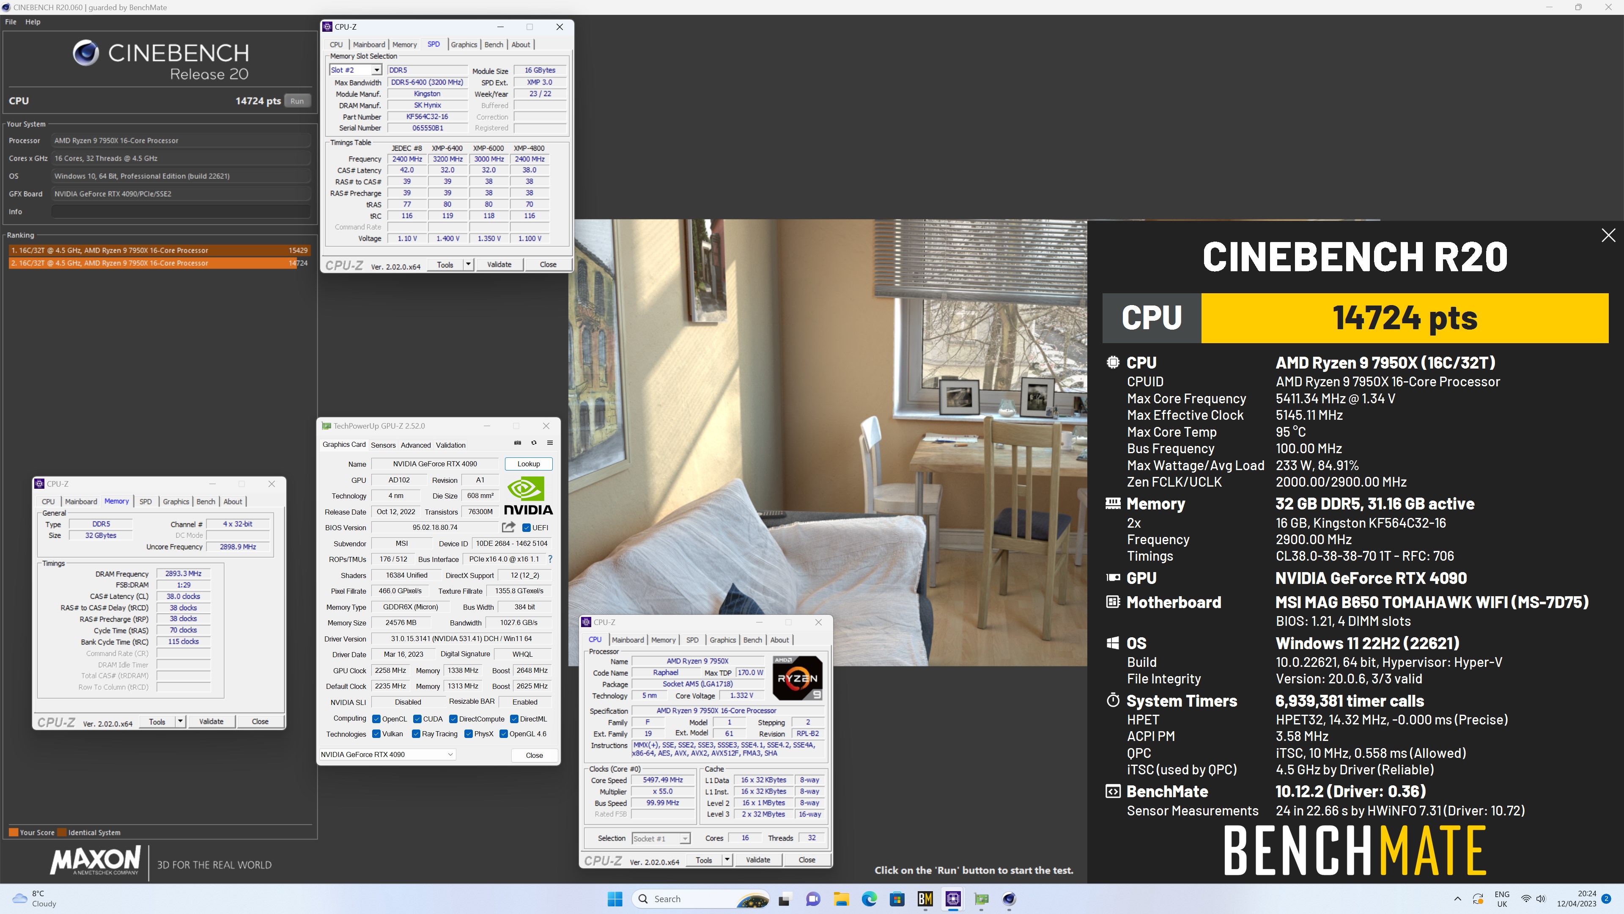This screenshot has width=1624, height=914.
Task: Toggle the DirectCompute checkbox
Action: click(x=453, y=719)
